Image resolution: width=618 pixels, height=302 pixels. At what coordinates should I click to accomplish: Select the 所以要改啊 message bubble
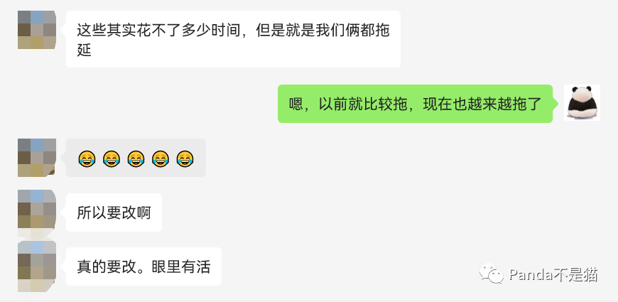point(114,212)
